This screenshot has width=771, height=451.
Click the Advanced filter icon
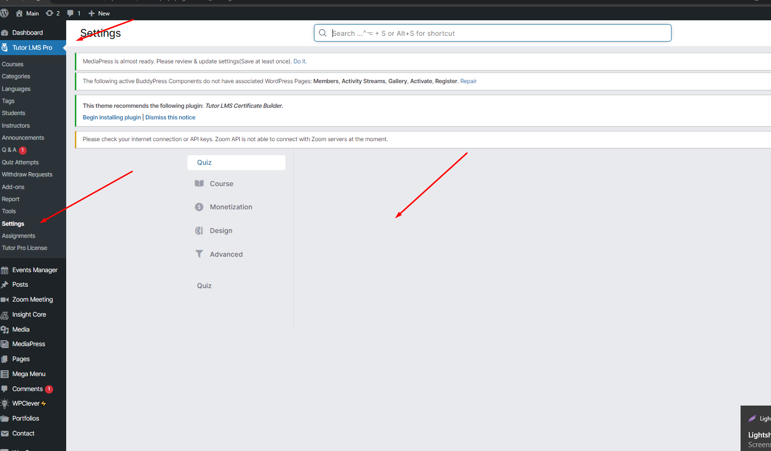coord(199,254)
